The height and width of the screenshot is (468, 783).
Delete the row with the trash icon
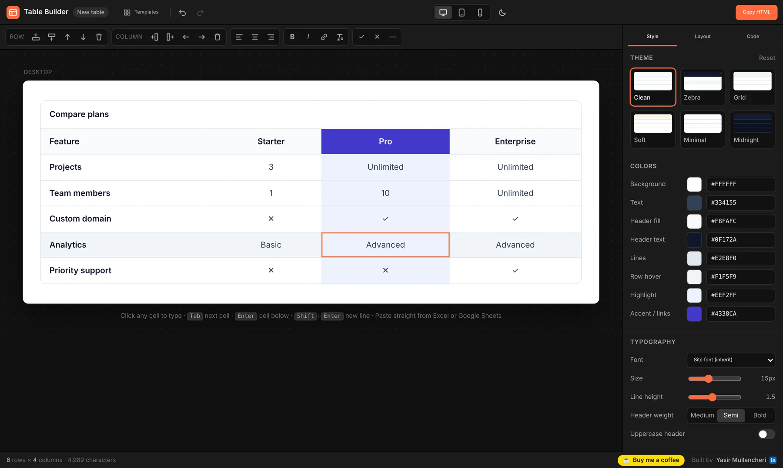99,37
